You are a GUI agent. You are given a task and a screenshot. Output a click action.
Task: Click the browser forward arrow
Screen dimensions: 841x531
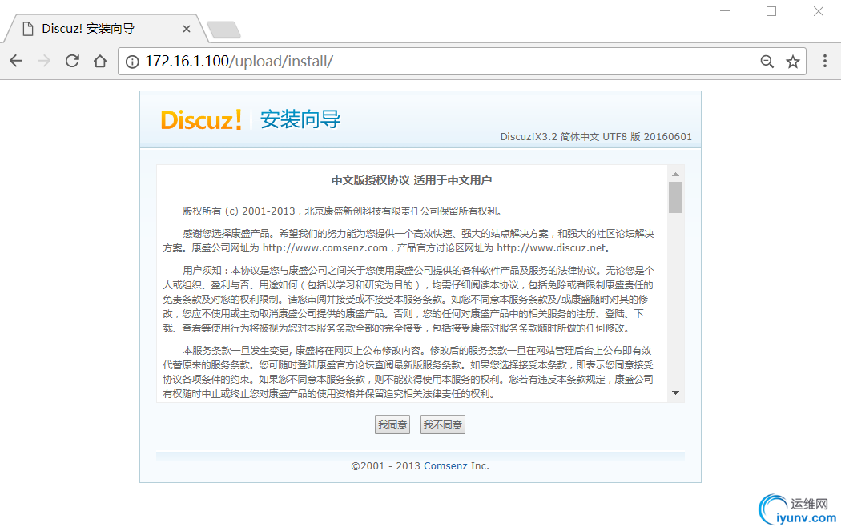(x=44, y=61)
